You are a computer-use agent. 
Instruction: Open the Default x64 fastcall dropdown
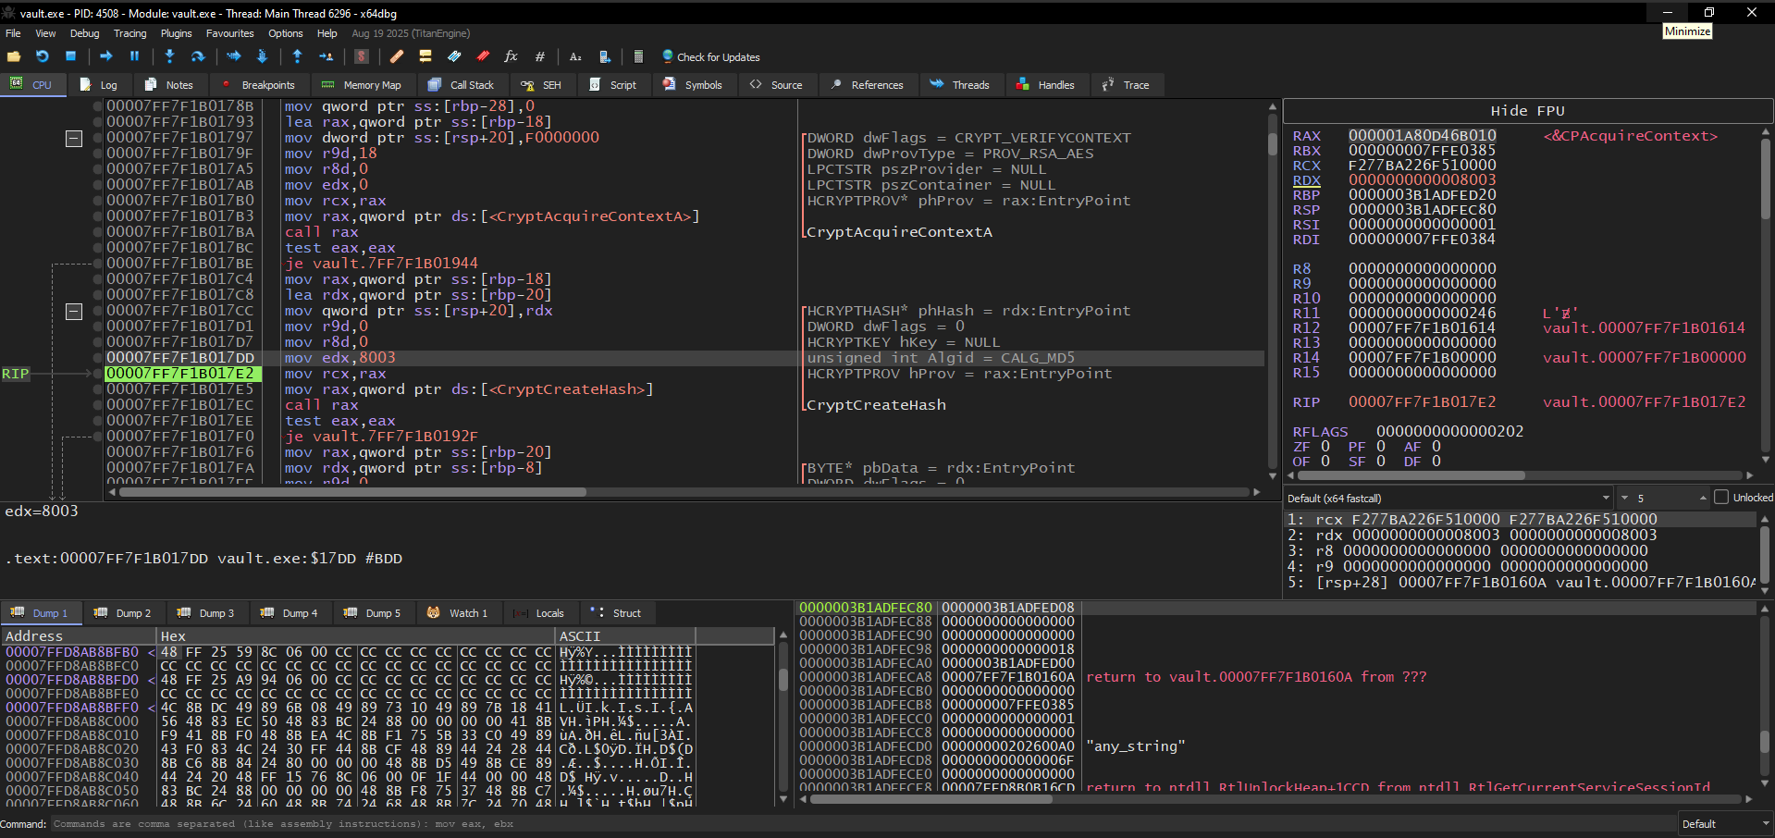(x=1449, y=498)
